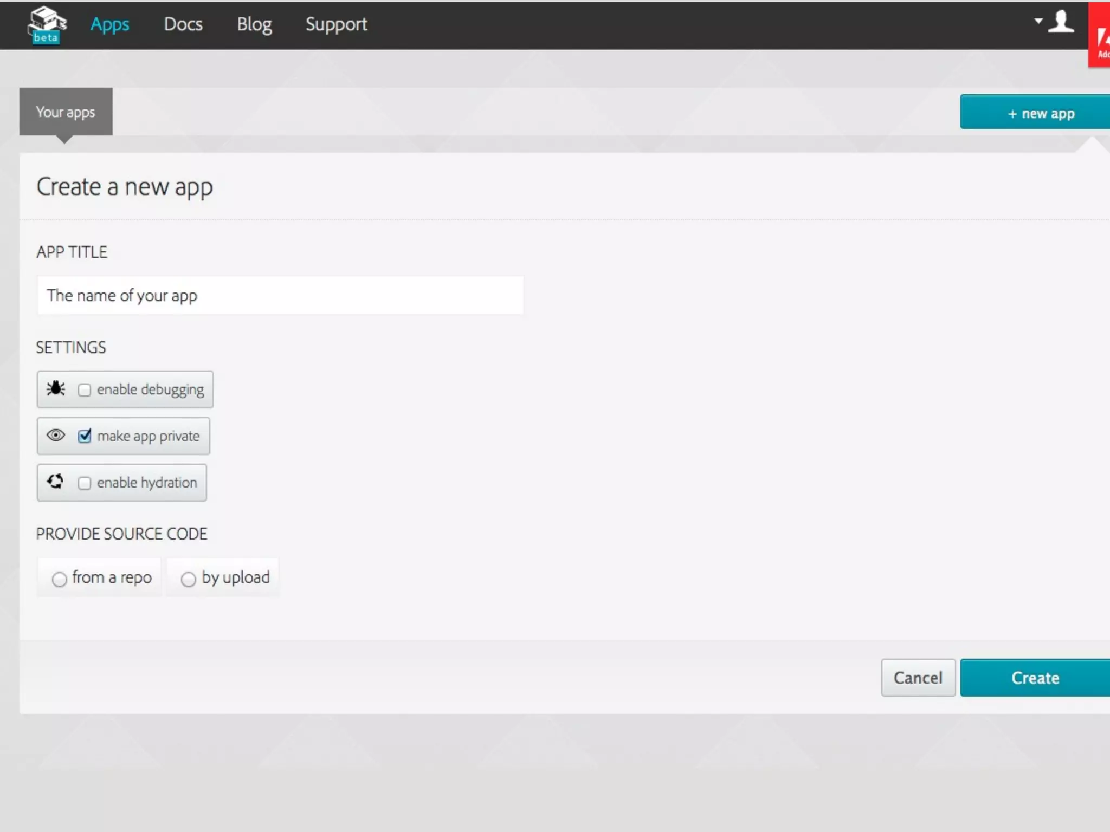Enable debugging checkbox
The image size is (1110, 832).
click(85, 390)
